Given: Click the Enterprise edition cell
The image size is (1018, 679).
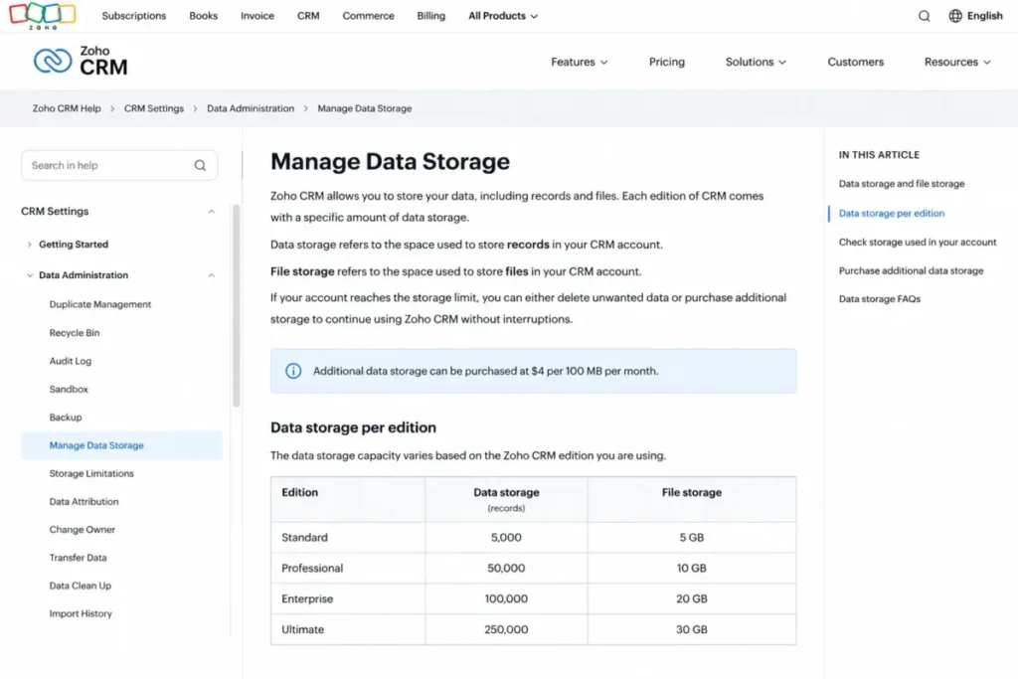Looking at the screenshot, I should pyautogui.click(x=348, y=598).
